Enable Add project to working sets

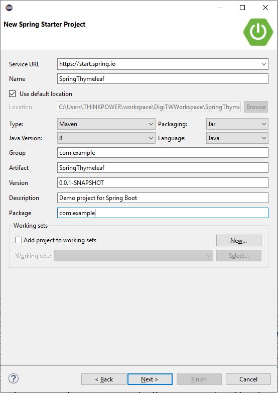coord(19,240)
